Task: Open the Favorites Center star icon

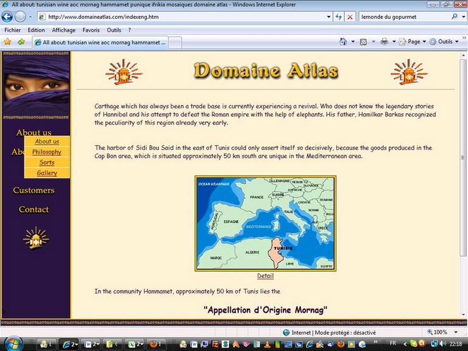Action: (8, 42)
